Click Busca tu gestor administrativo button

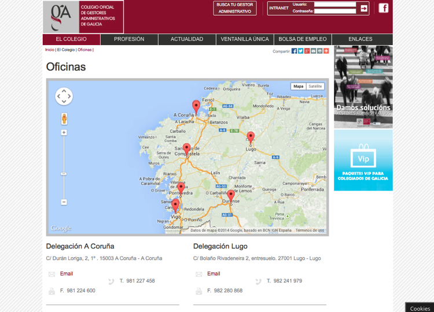[235, 8]
